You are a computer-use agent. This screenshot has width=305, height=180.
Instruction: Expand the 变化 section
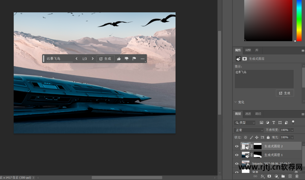[236, 102]
